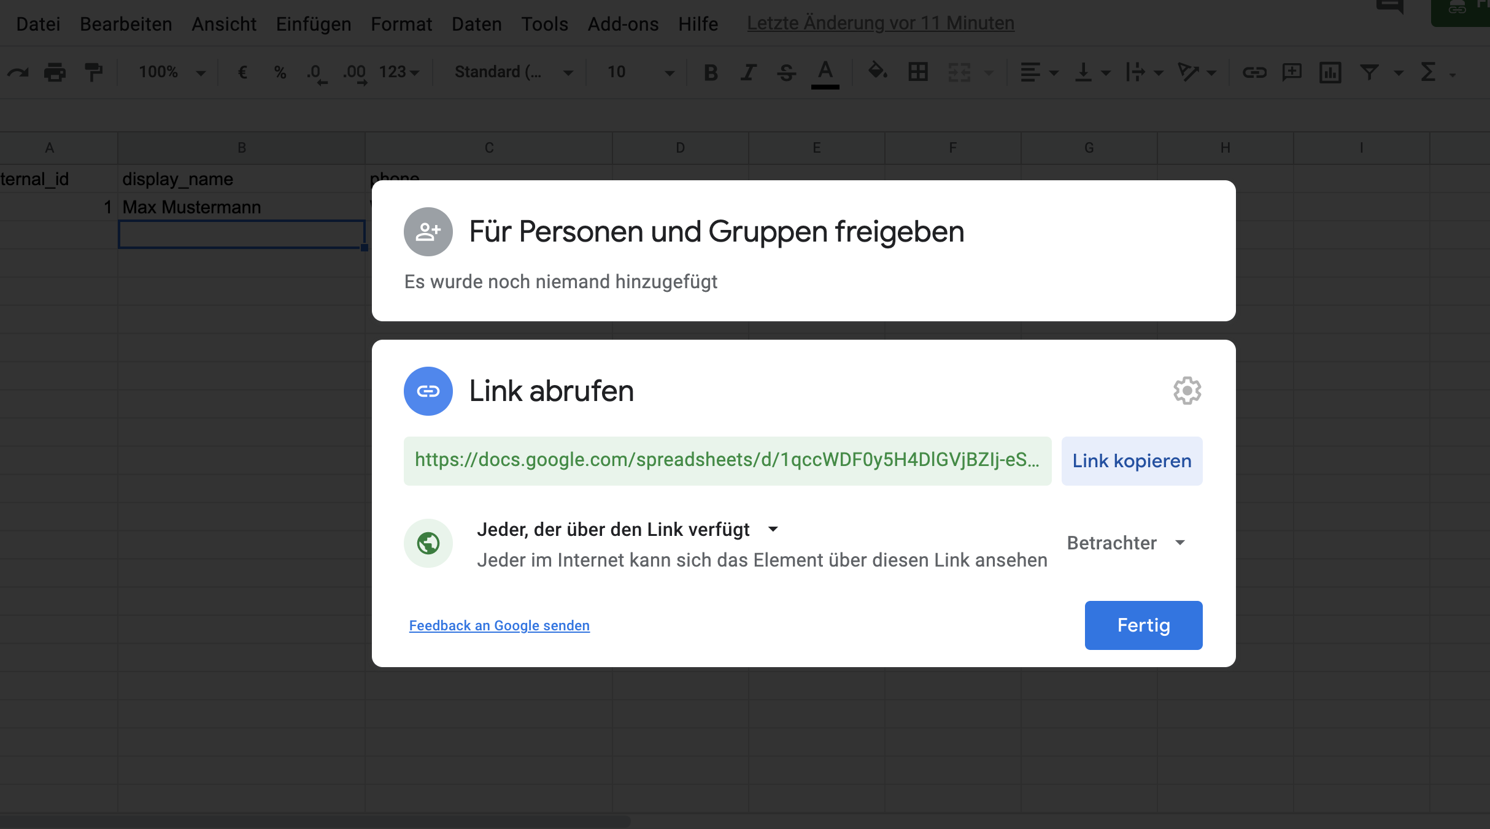1490x829 pixels.
Task: Open the 123 number format dropdown
Action: click(399, 72)
